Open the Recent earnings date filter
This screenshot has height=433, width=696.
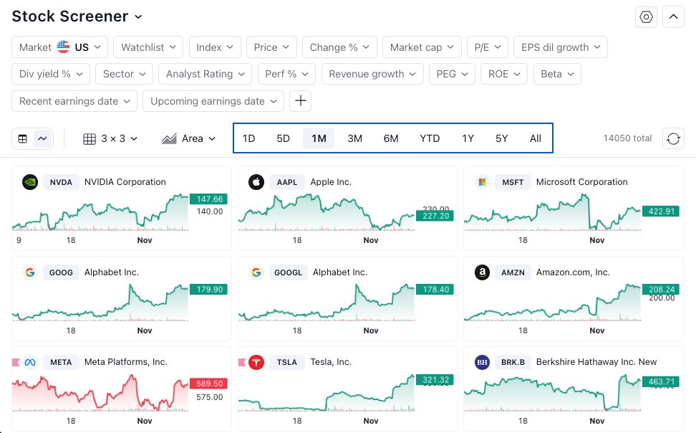coord(74,101)
